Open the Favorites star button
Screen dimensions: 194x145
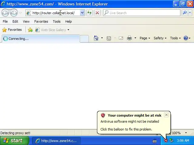tap(12, 30)
